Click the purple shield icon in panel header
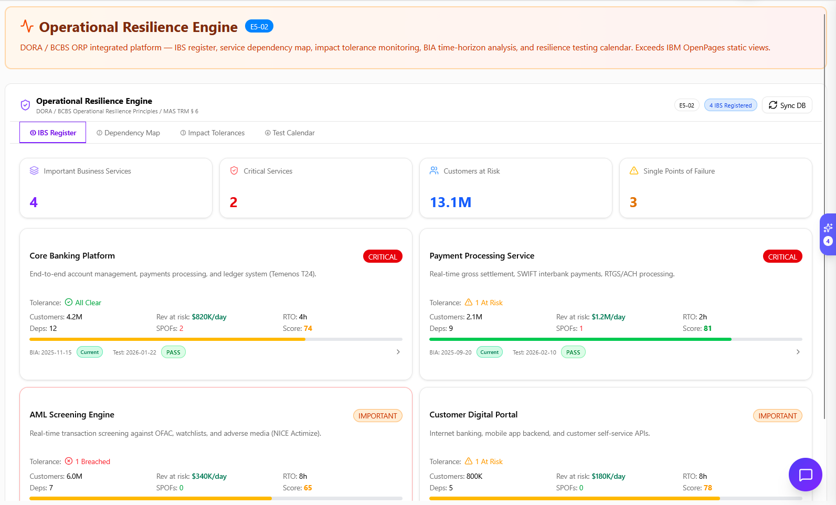Image resolution: width=836 pixels, height=505 pixels. 25,105
